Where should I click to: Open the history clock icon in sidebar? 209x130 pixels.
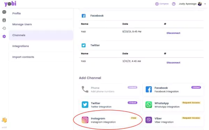4,28
